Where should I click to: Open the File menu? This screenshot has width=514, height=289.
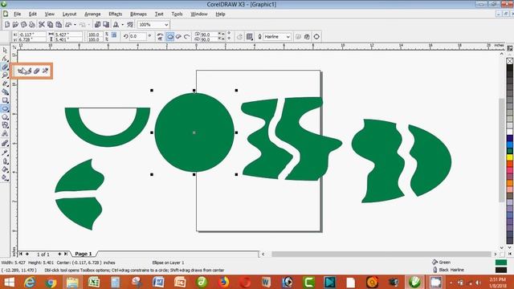tap(17, 14)
